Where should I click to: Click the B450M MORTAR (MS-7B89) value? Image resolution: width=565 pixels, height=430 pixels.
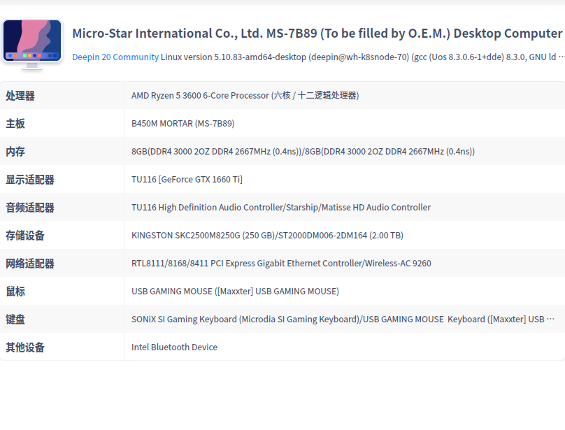pyautogui.click(x=183, y=124)
